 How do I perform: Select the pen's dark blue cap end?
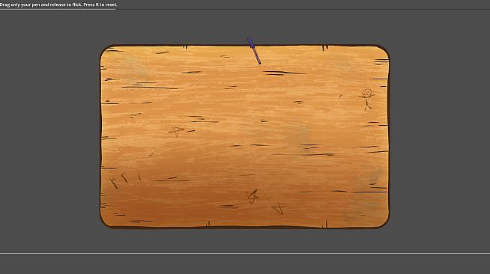251,43
